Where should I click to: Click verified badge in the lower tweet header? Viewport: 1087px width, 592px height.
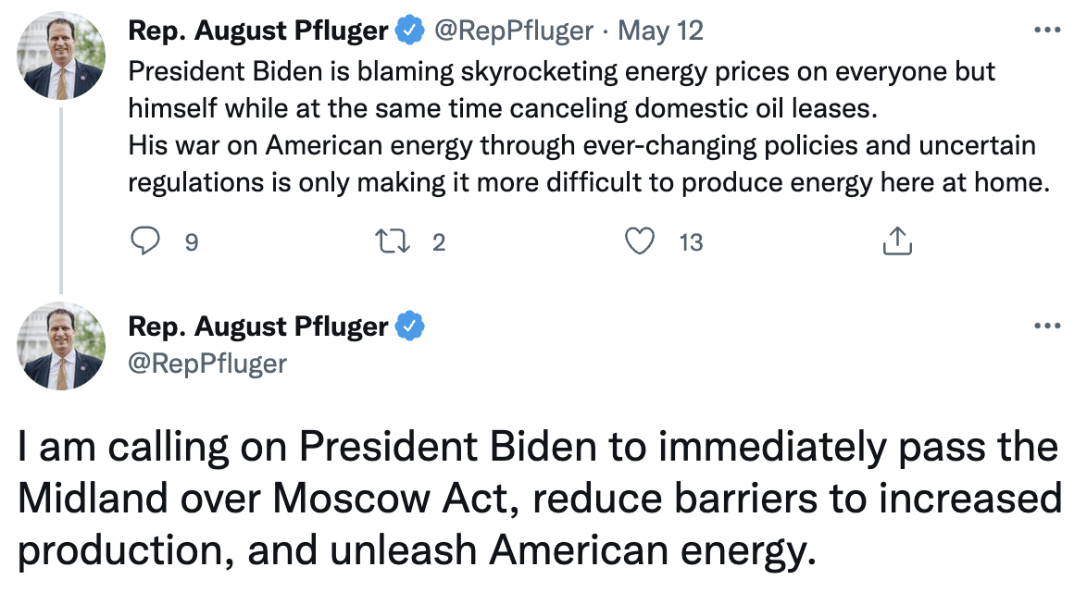407,326
